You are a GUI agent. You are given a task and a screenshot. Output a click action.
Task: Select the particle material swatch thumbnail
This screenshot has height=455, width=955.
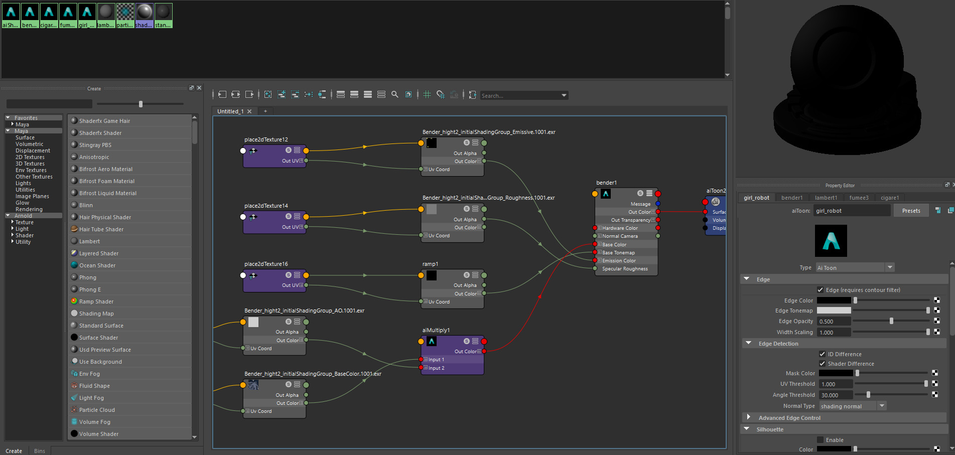point(125,16)
